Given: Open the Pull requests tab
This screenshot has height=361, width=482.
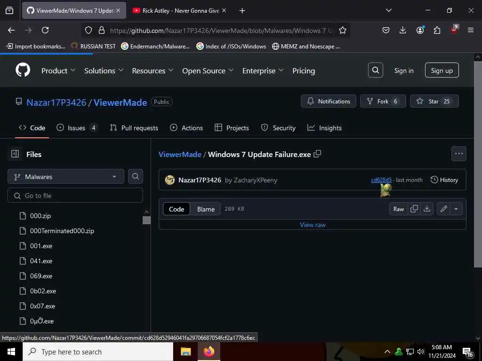Looking at the screenshot, I should click(134, 128).
